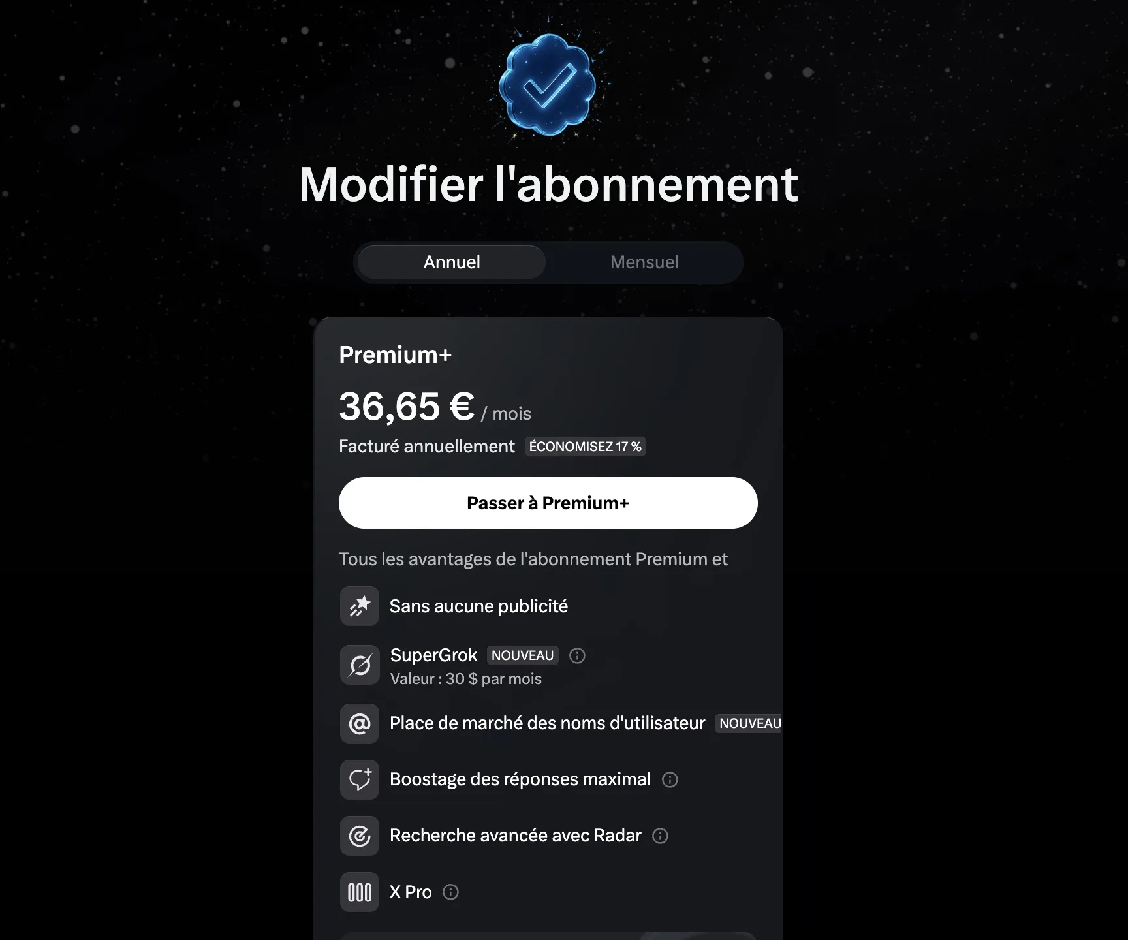Click the Place de marché des noms d'utilisateur label

pyautogui.click(x=547, y=723)
